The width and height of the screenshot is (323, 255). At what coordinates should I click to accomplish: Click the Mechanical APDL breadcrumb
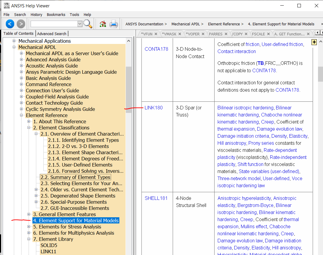click(186, 24)
